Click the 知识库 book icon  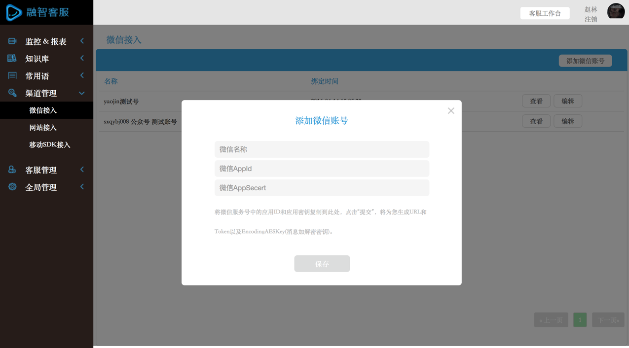[x=12, y=59]
